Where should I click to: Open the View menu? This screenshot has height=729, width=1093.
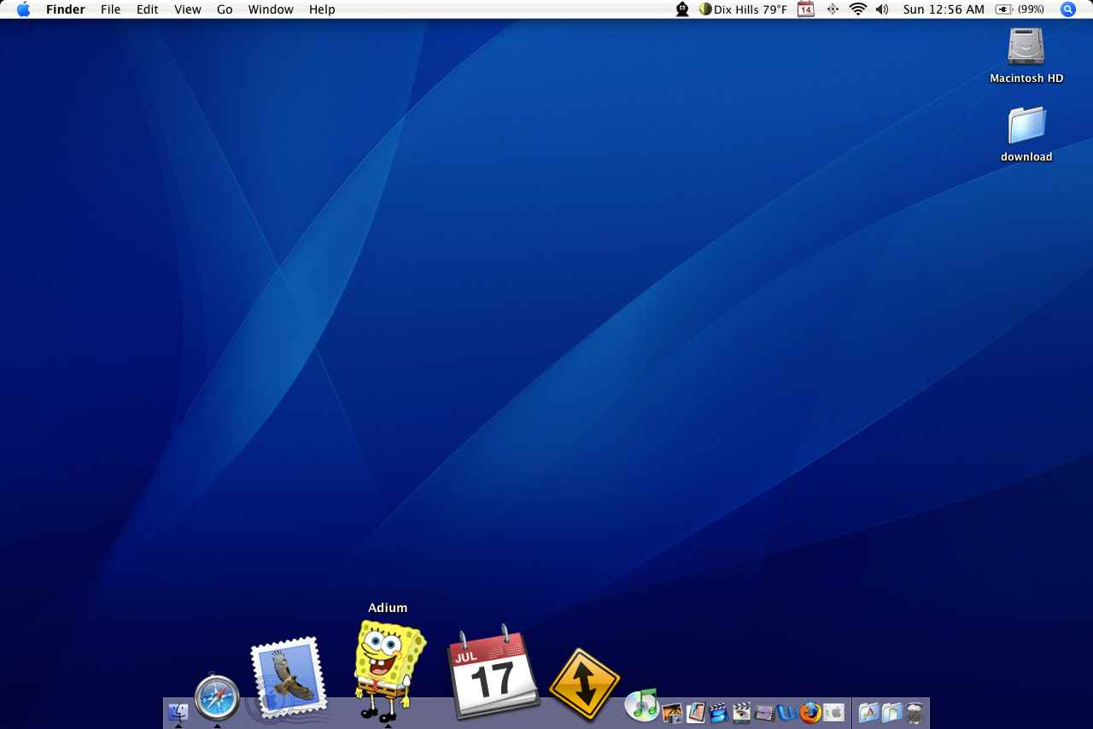coord(188,9)
